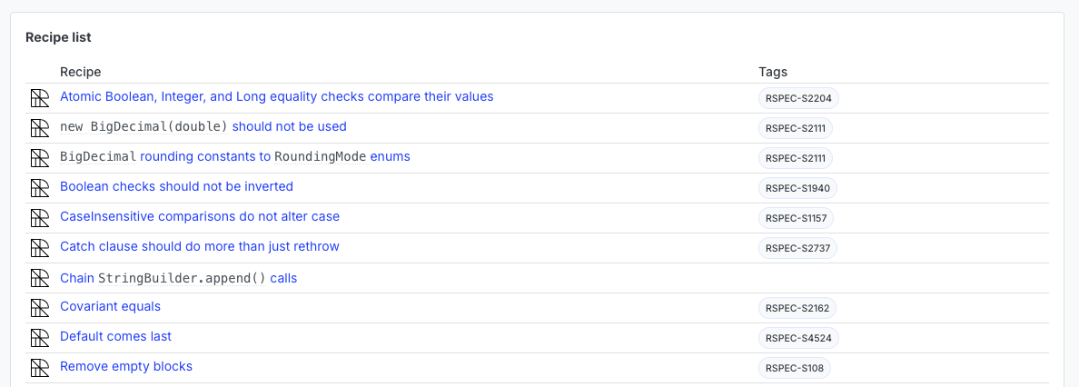Click recipe icon beside BigDecimal rounding constants
This screenshot has width=1079, height=387.
40,158
